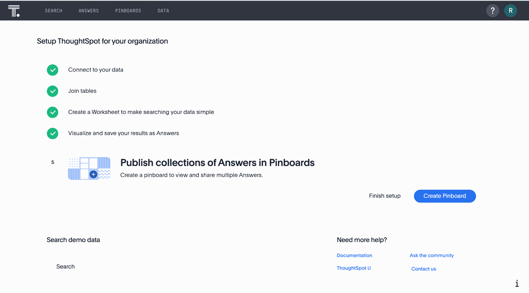Visit the Ask the community link
Image resolution: width=529 pixels, height=293 pixels.
pyautogui.click(x=431, y=256)
